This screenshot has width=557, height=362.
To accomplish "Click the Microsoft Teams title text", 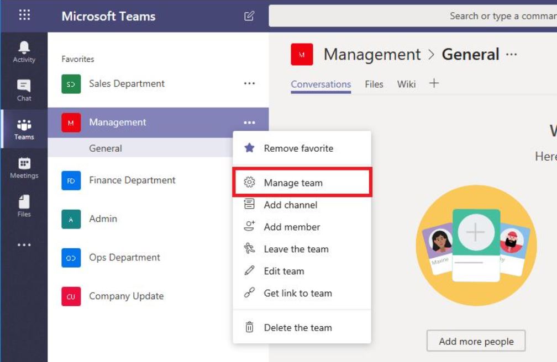I will [108, 17].
